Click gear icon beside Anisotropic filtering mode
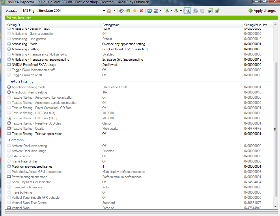 [9, 87]
